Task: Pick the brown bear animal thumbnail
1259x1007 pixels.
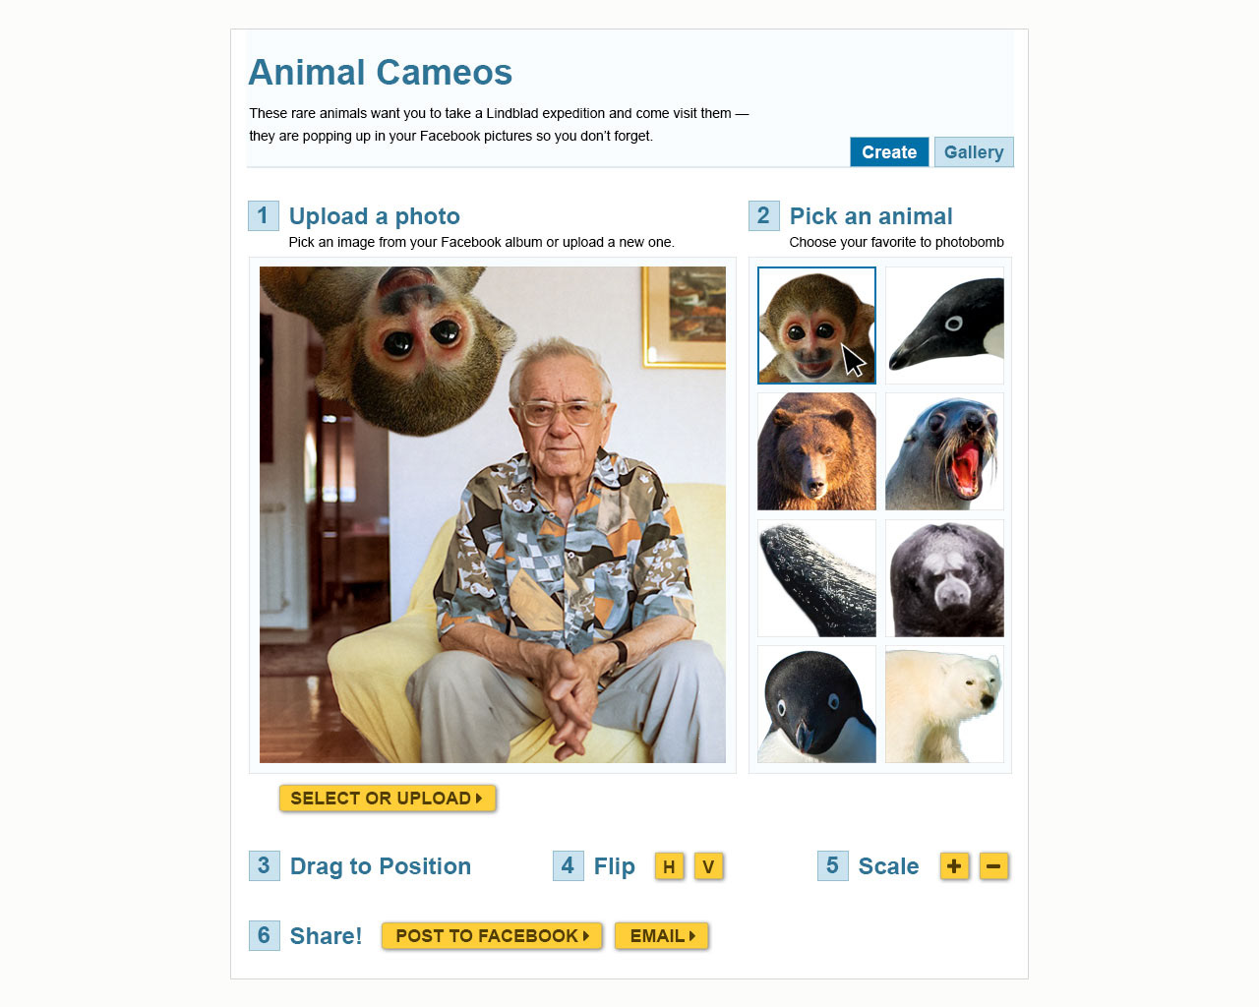Action: [816, 451]
